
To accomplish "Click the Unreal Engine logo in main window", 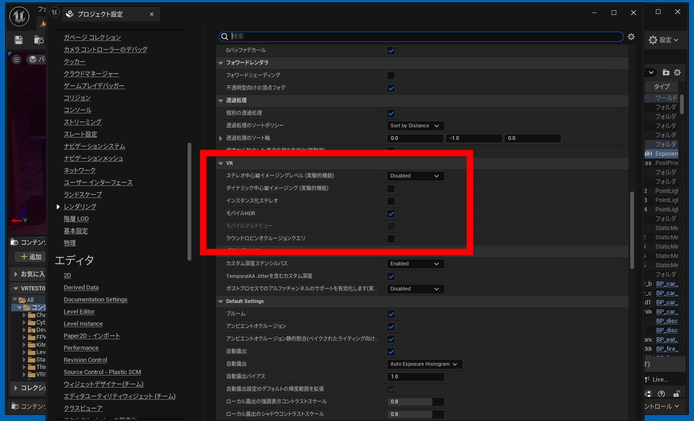I will click(x=19, y=17).
